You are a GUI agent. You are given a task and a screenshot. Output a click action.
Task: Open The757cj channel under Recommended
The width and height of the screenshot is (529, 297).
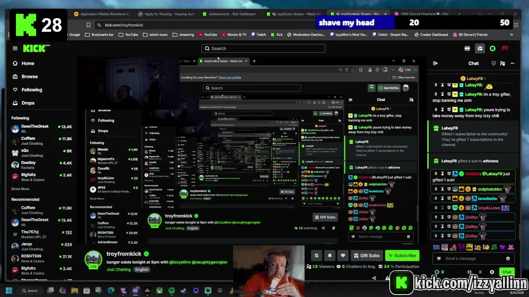point(42,234)
